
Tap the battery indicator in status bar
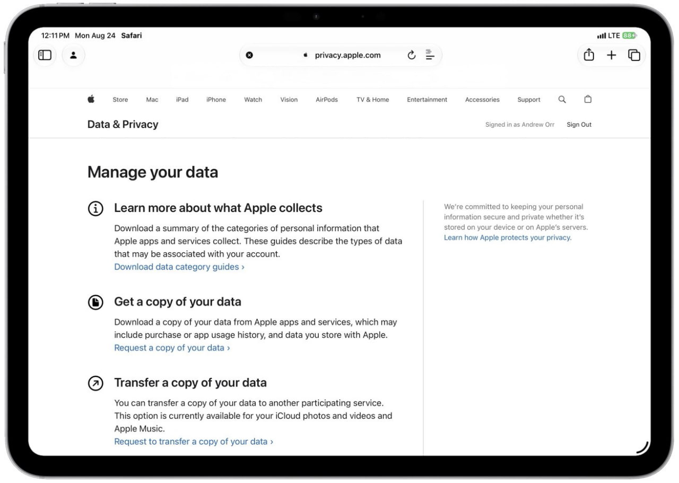tap(629, 36)
